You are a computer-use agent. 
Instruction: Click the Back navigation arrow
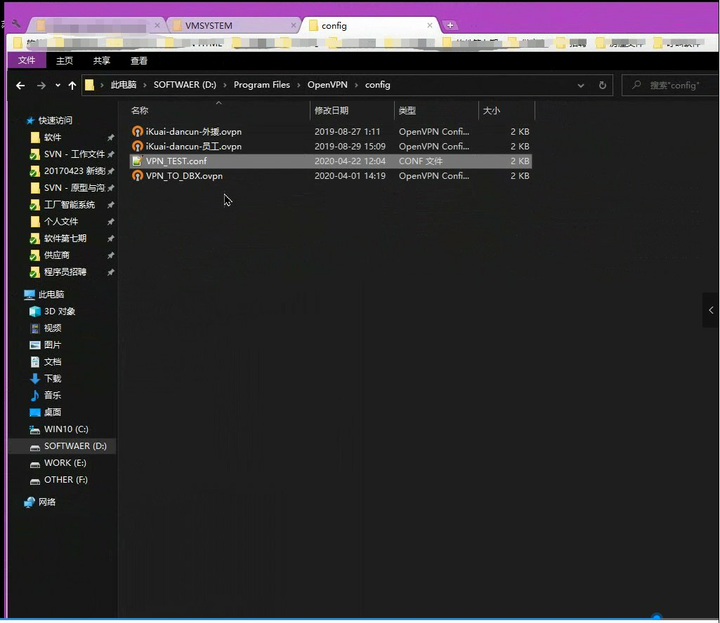coord(20,86)
